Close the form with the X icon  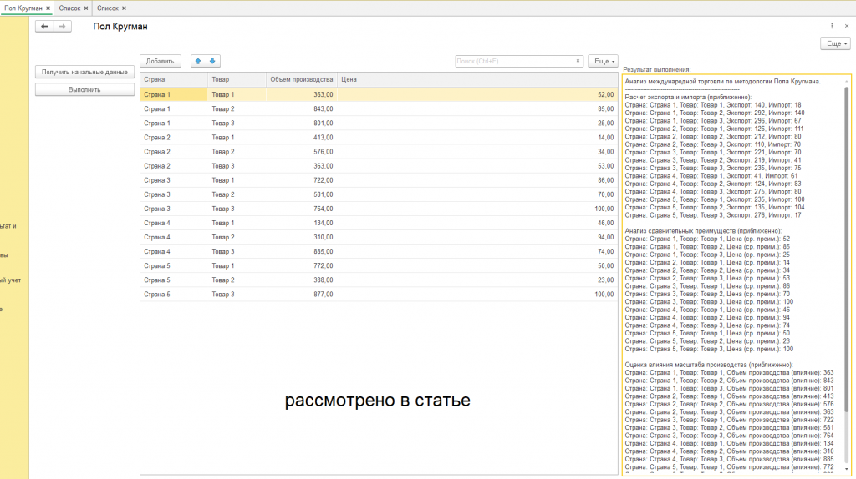point(847,26)
